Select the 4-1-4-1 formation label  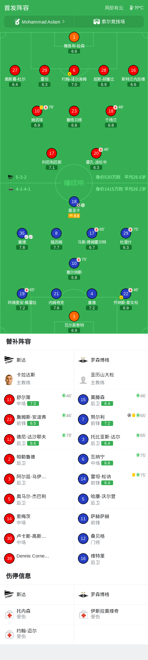(x=23, y=189)
